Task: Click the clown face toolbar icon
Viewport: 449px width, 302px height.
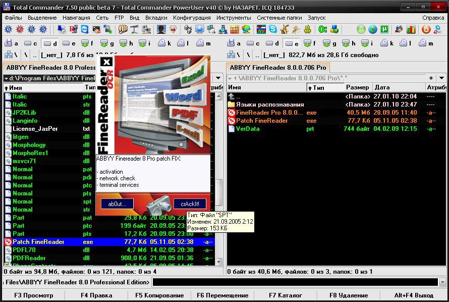Action: click(x=173, y=29)
